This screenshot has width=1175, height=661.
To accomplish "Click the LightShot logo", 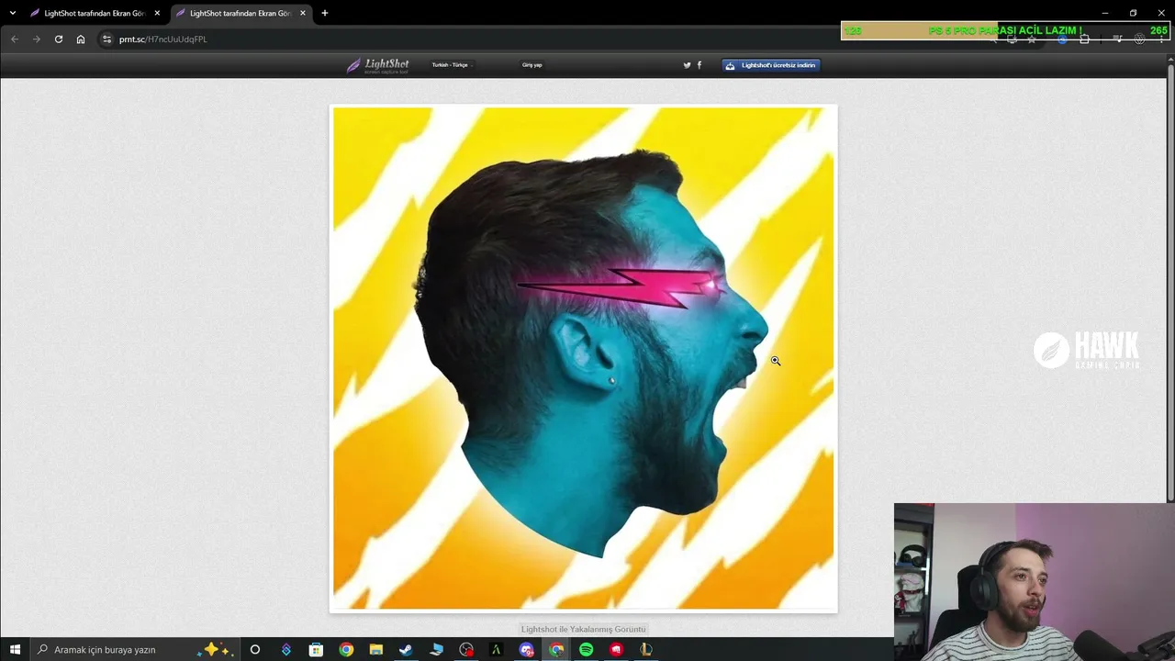I will pos(377,65).
